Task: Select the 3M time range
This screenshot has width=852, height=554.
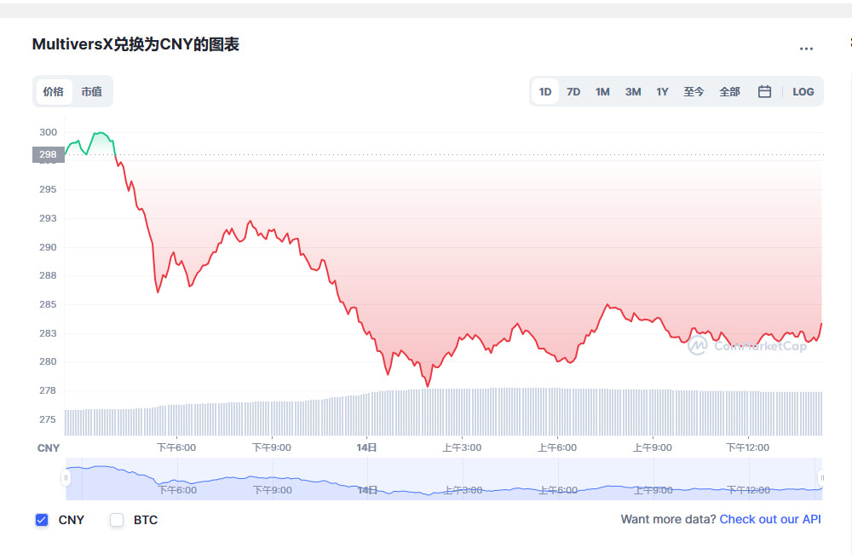Action: tap(632, 92)
